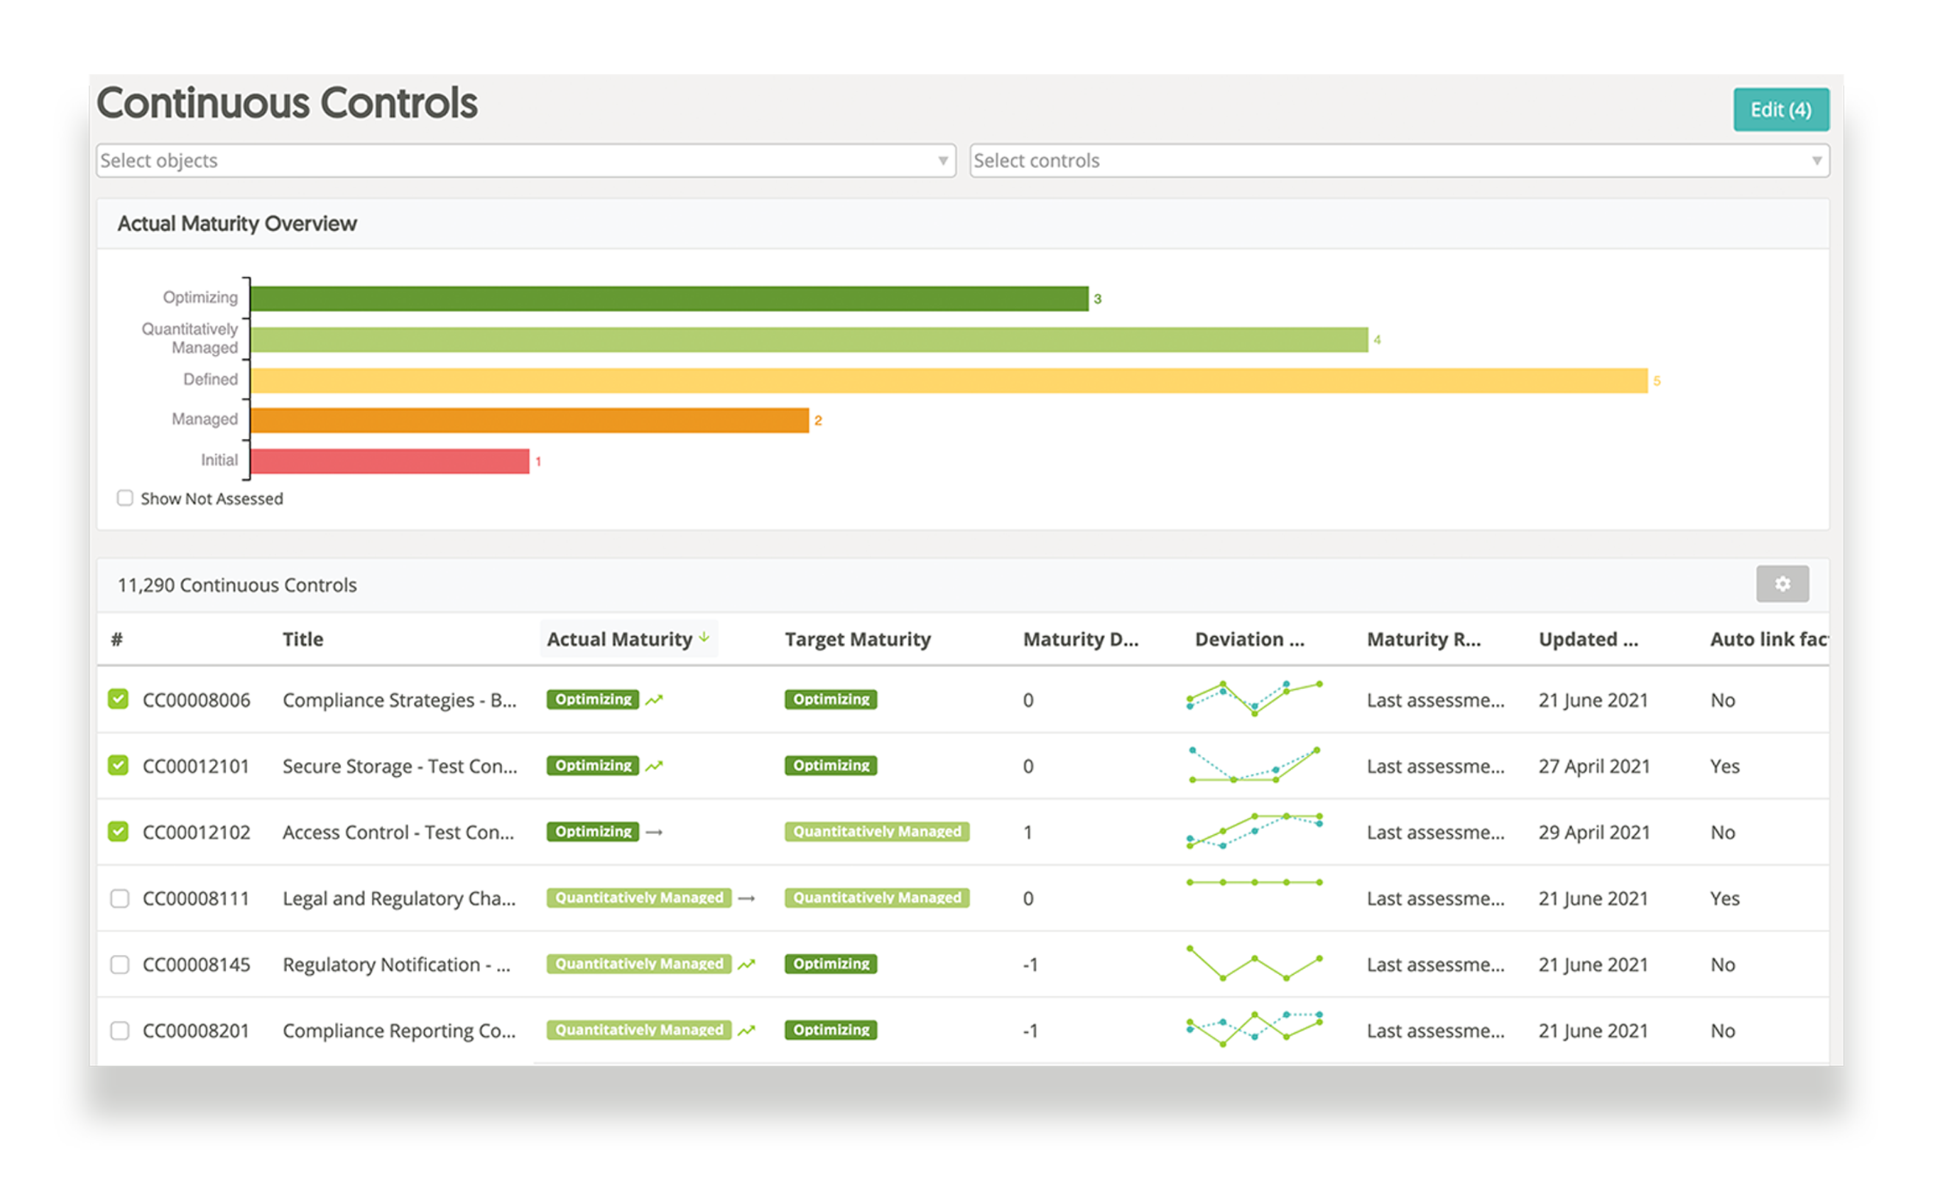Expand the Select controls dropdown

point(1398,161)
